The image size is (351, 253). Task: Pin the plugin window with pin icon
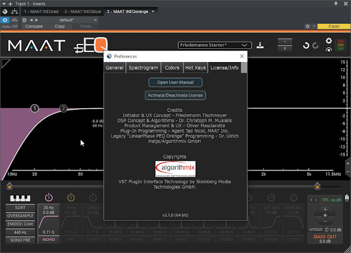(x=336, y=4)
